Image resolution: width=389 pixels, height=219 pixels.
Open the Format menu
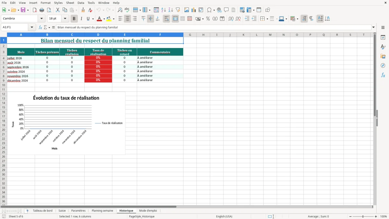(x=45, y=3)
